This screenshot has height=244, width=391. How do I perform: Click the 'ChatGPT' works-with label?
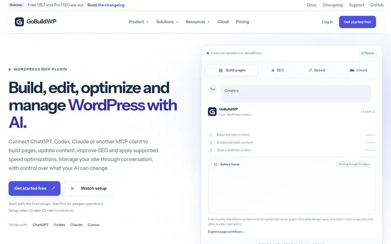[x=40, y=225]
